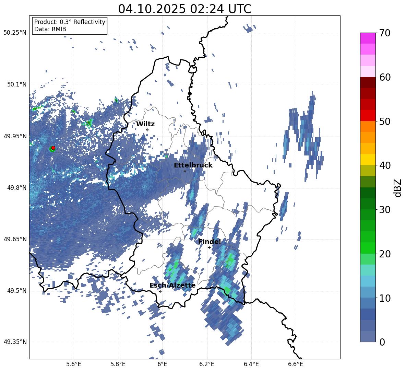Click the 49.8°N latitude label
The width and height of the screenshot is (406, 371).
(17, 188)
